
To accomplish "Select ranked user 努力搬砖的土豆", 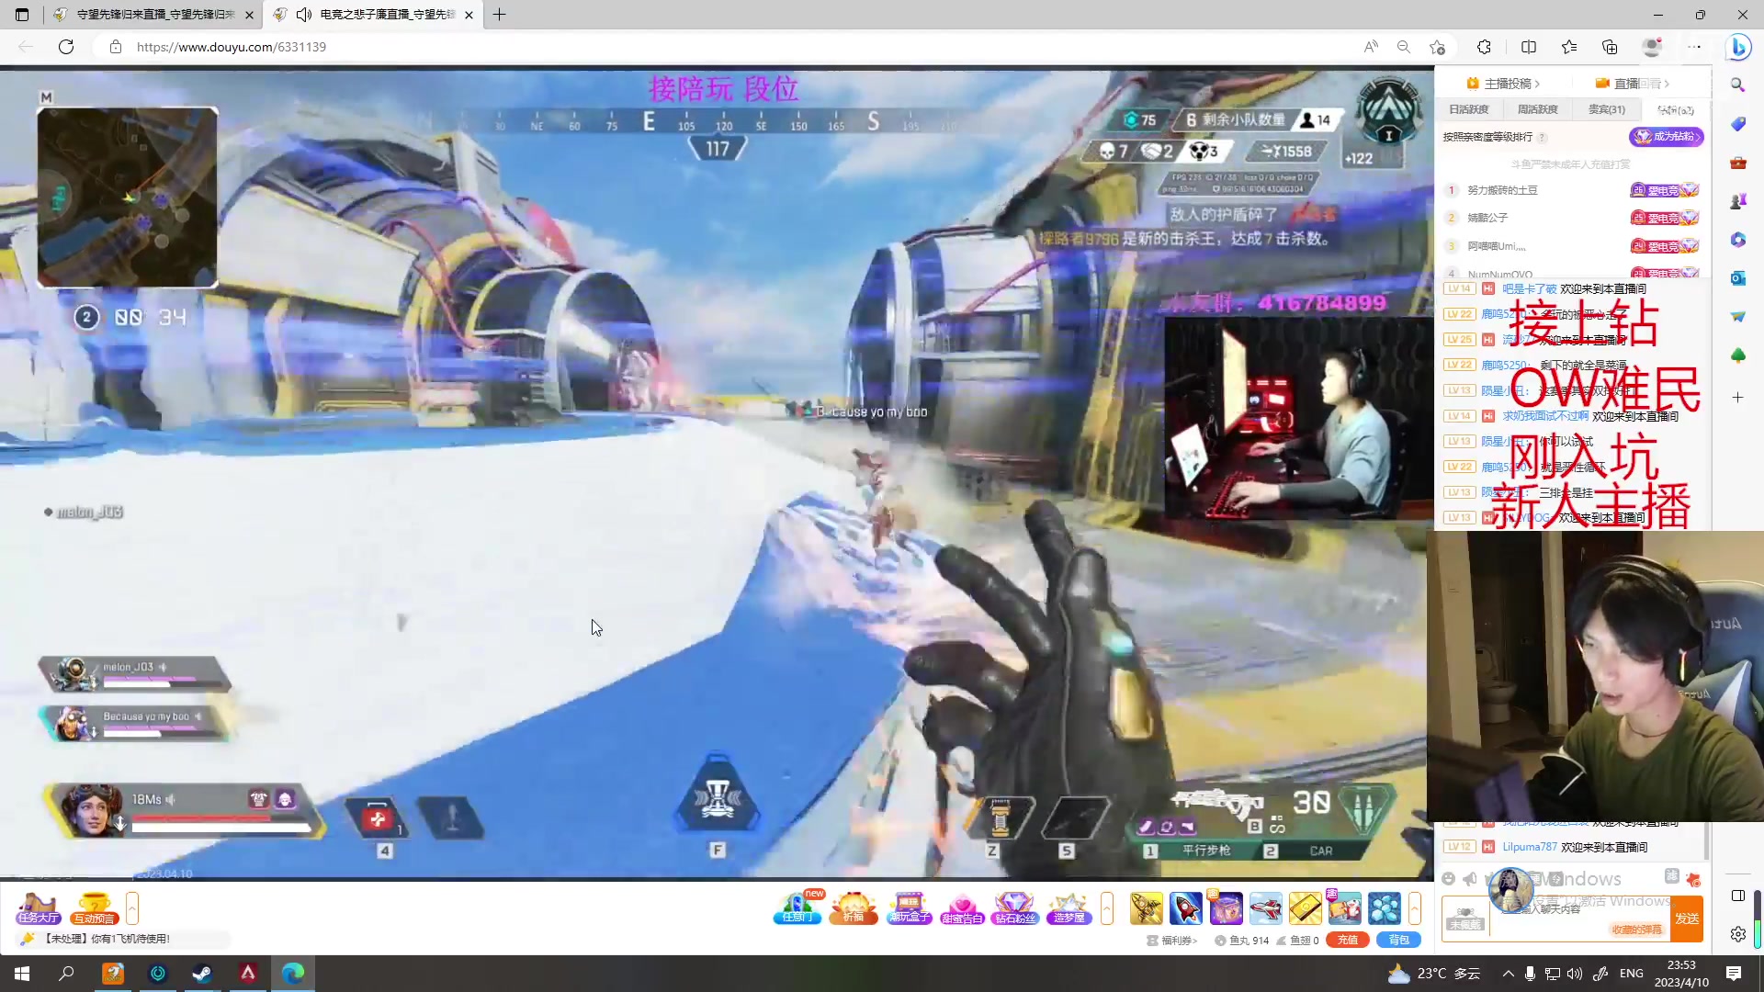I will (x=1502, y=190).
